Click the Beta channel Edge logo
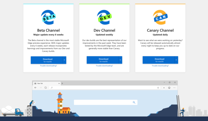 point(49,17)
